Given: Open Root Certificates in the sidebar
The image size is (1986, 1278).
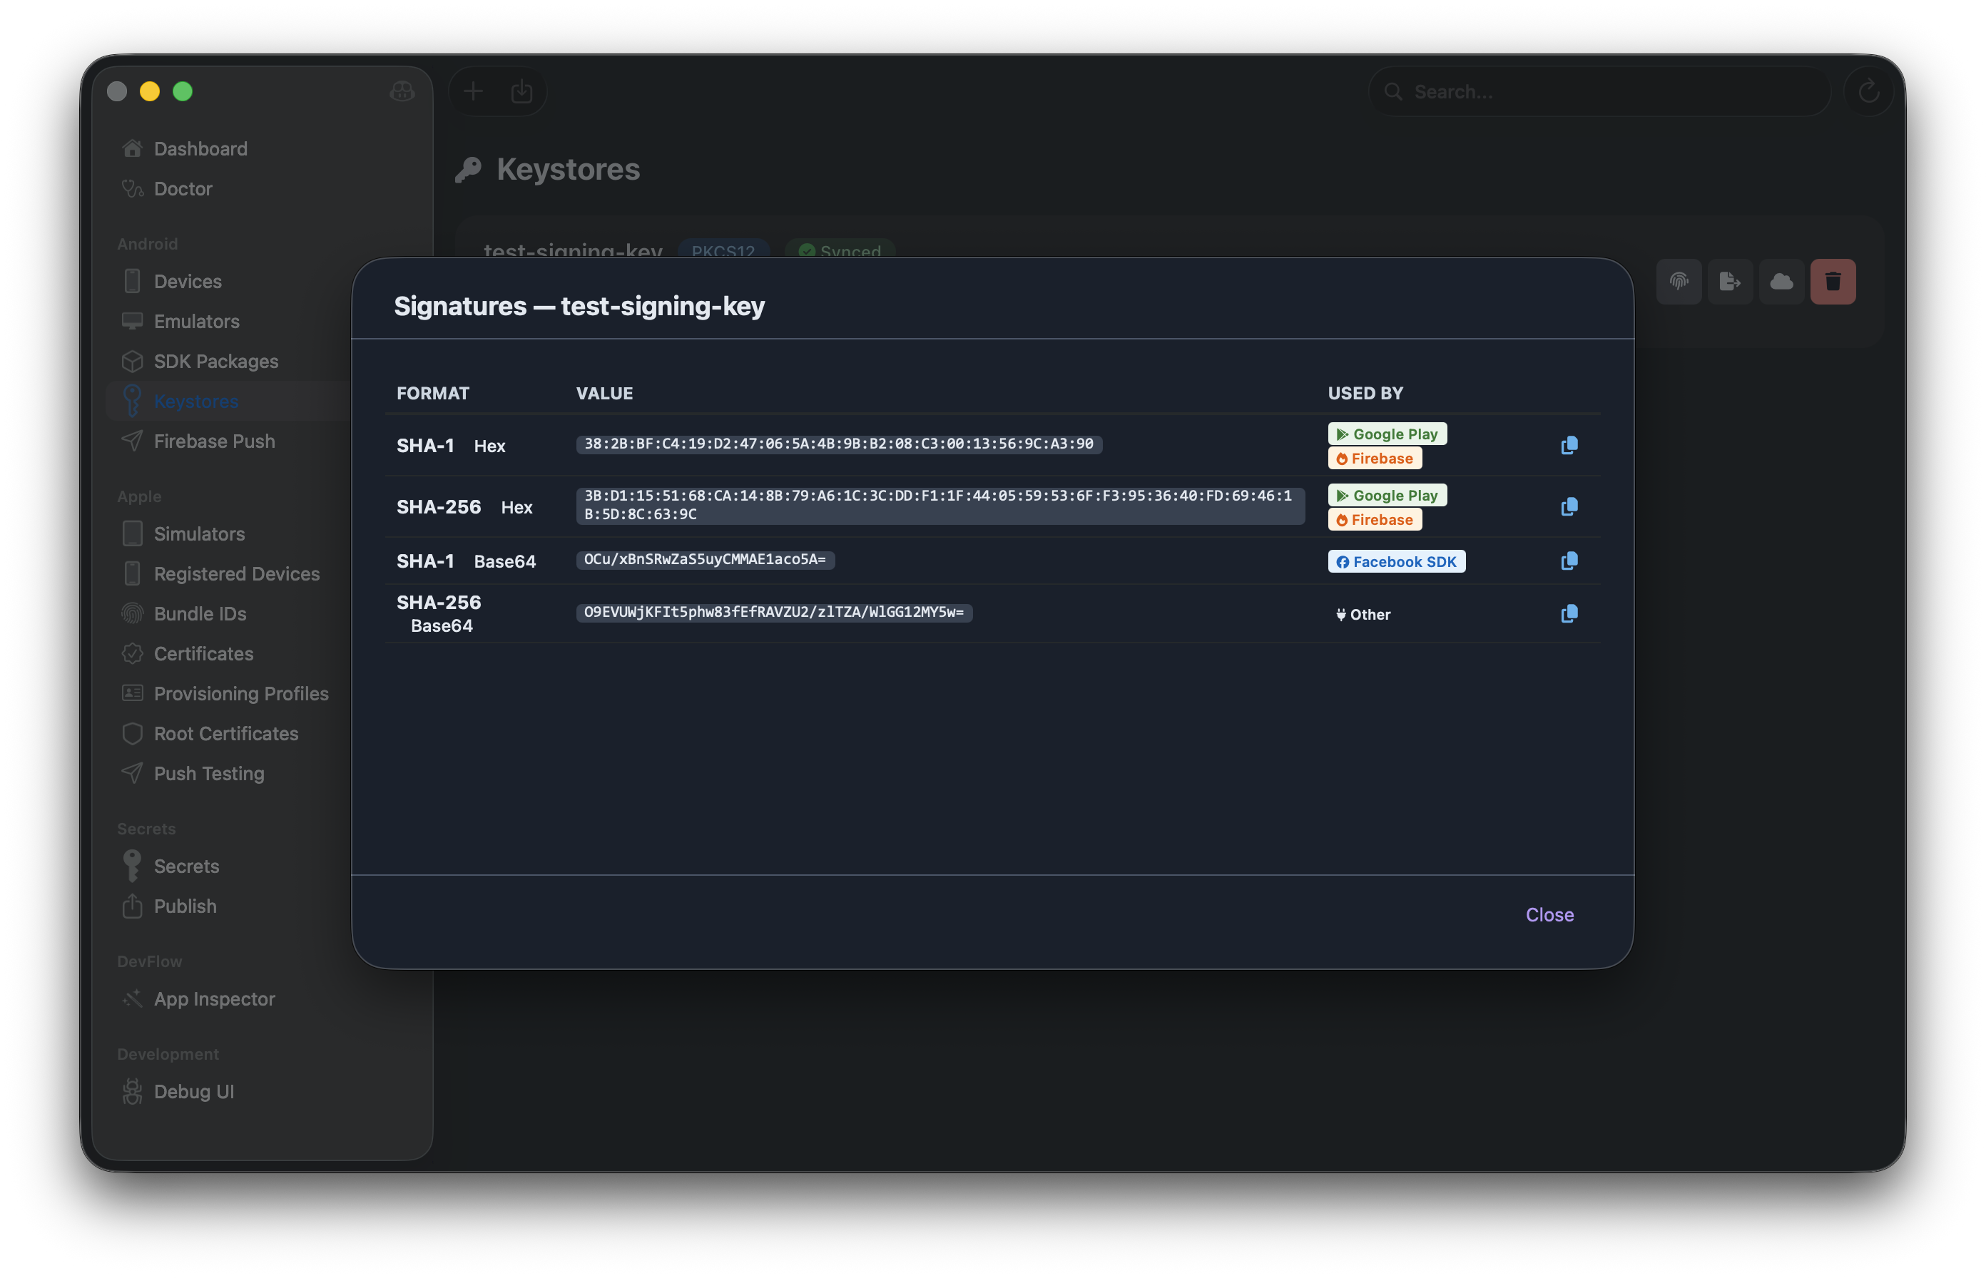Looking at the screenshot, I should pos(225,732).
